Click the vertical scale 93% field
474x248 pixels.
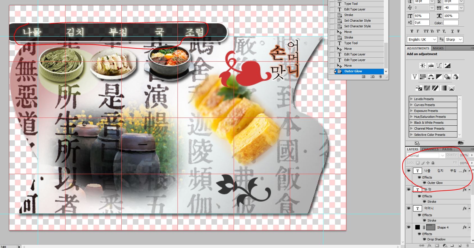(x=421, y=16)
